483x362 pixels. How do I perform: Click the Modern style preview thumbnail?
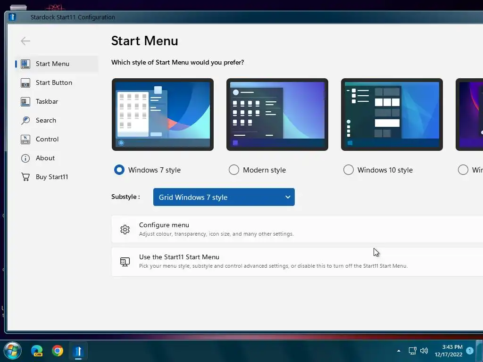click(x=277, y=115)
